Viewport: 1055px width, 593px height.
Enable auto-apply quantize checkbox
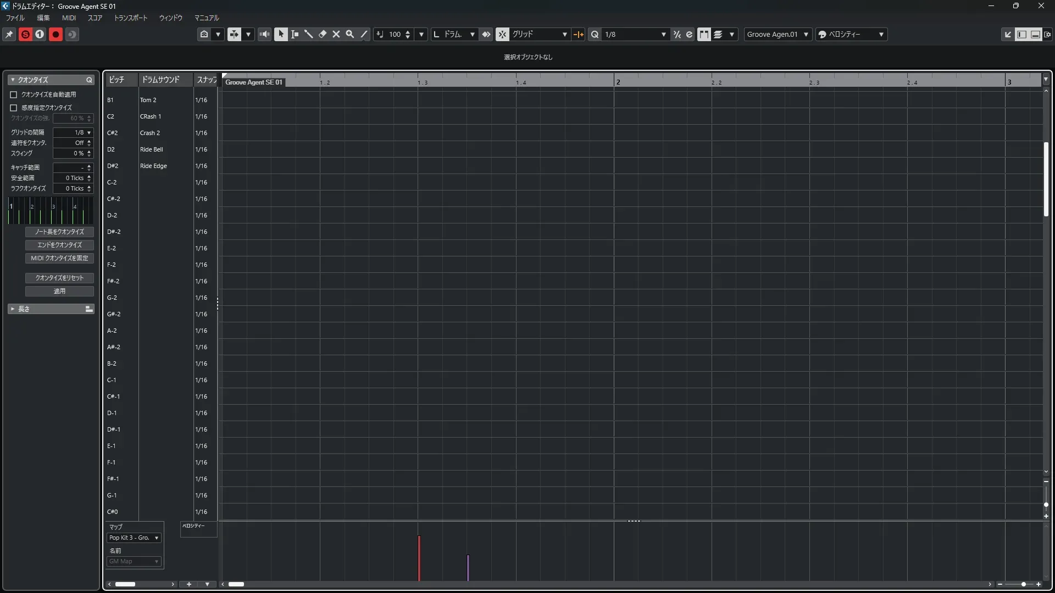click(14, 94)
